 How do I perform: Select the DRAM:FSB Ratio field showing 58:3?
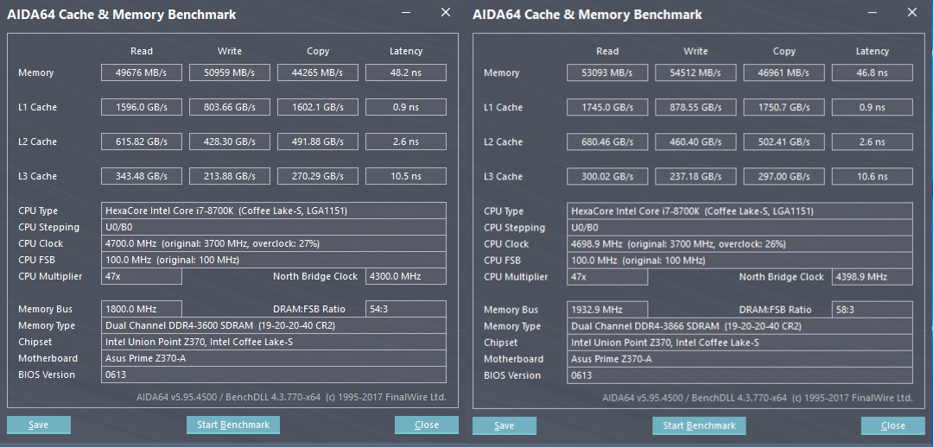(x=872, y=310)
